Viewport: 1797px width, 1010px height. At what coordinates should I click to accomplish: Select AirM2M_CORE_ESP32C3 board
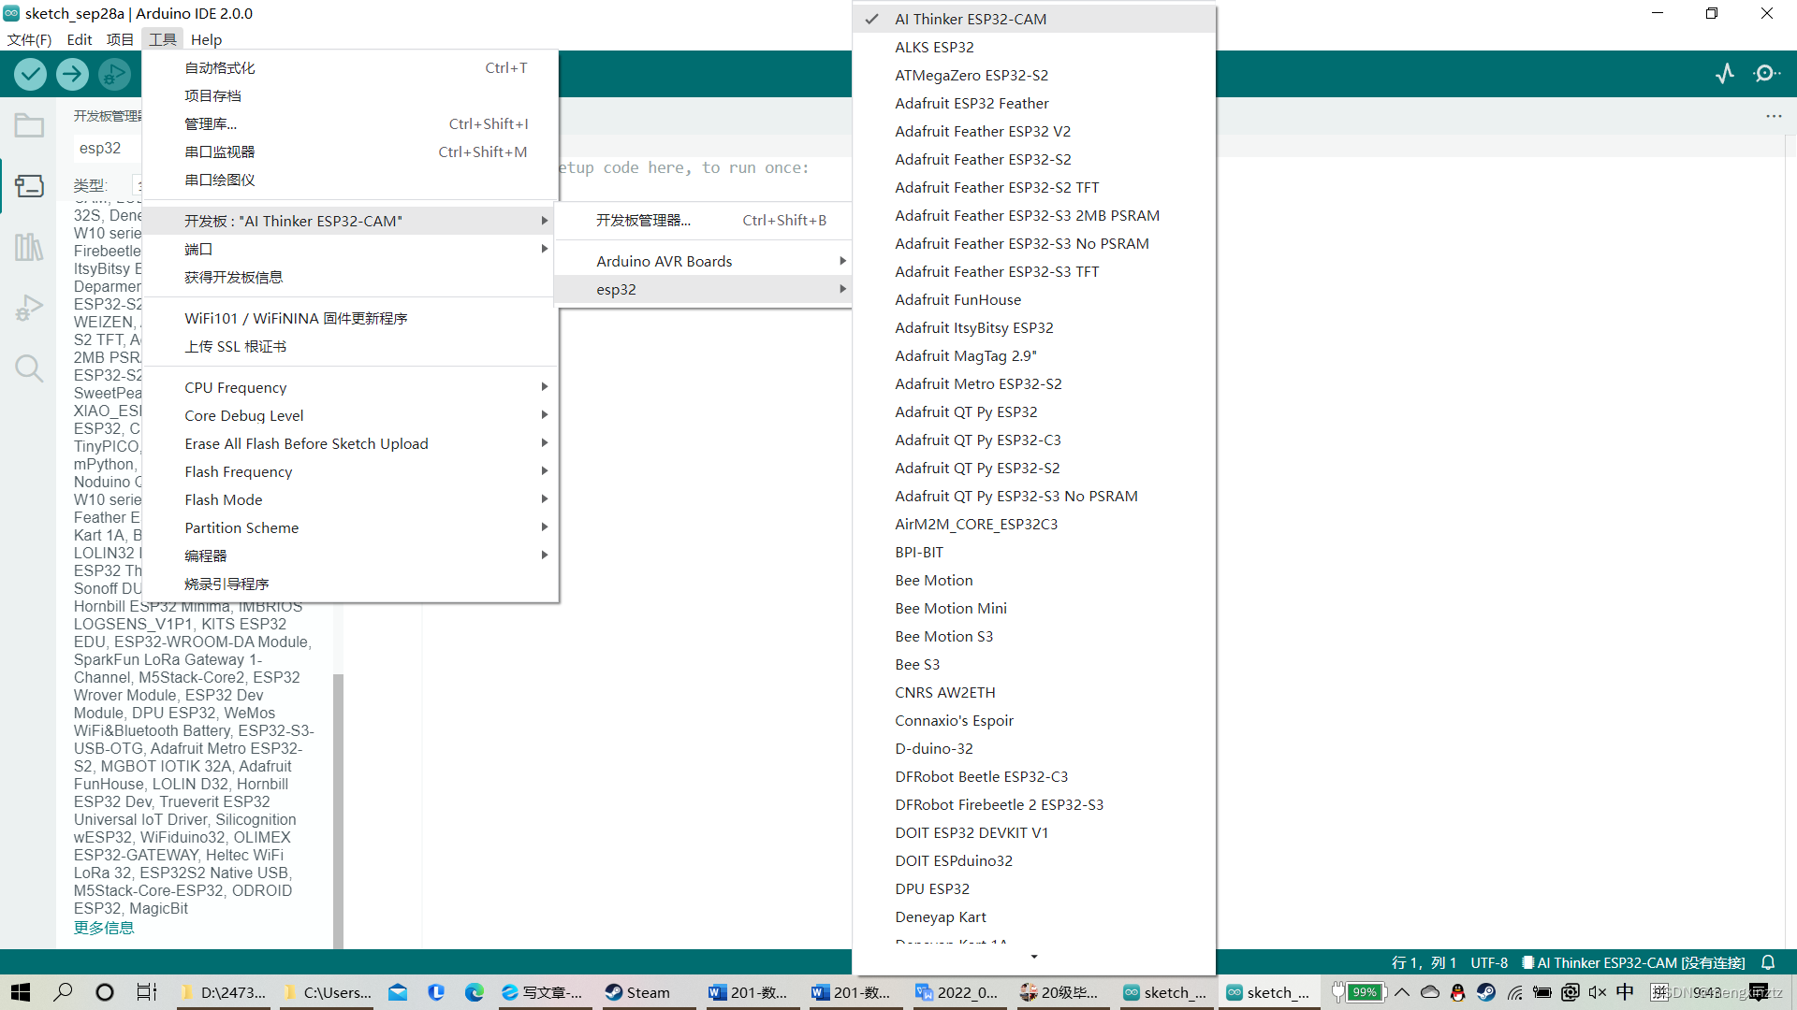coord(1033,524)
